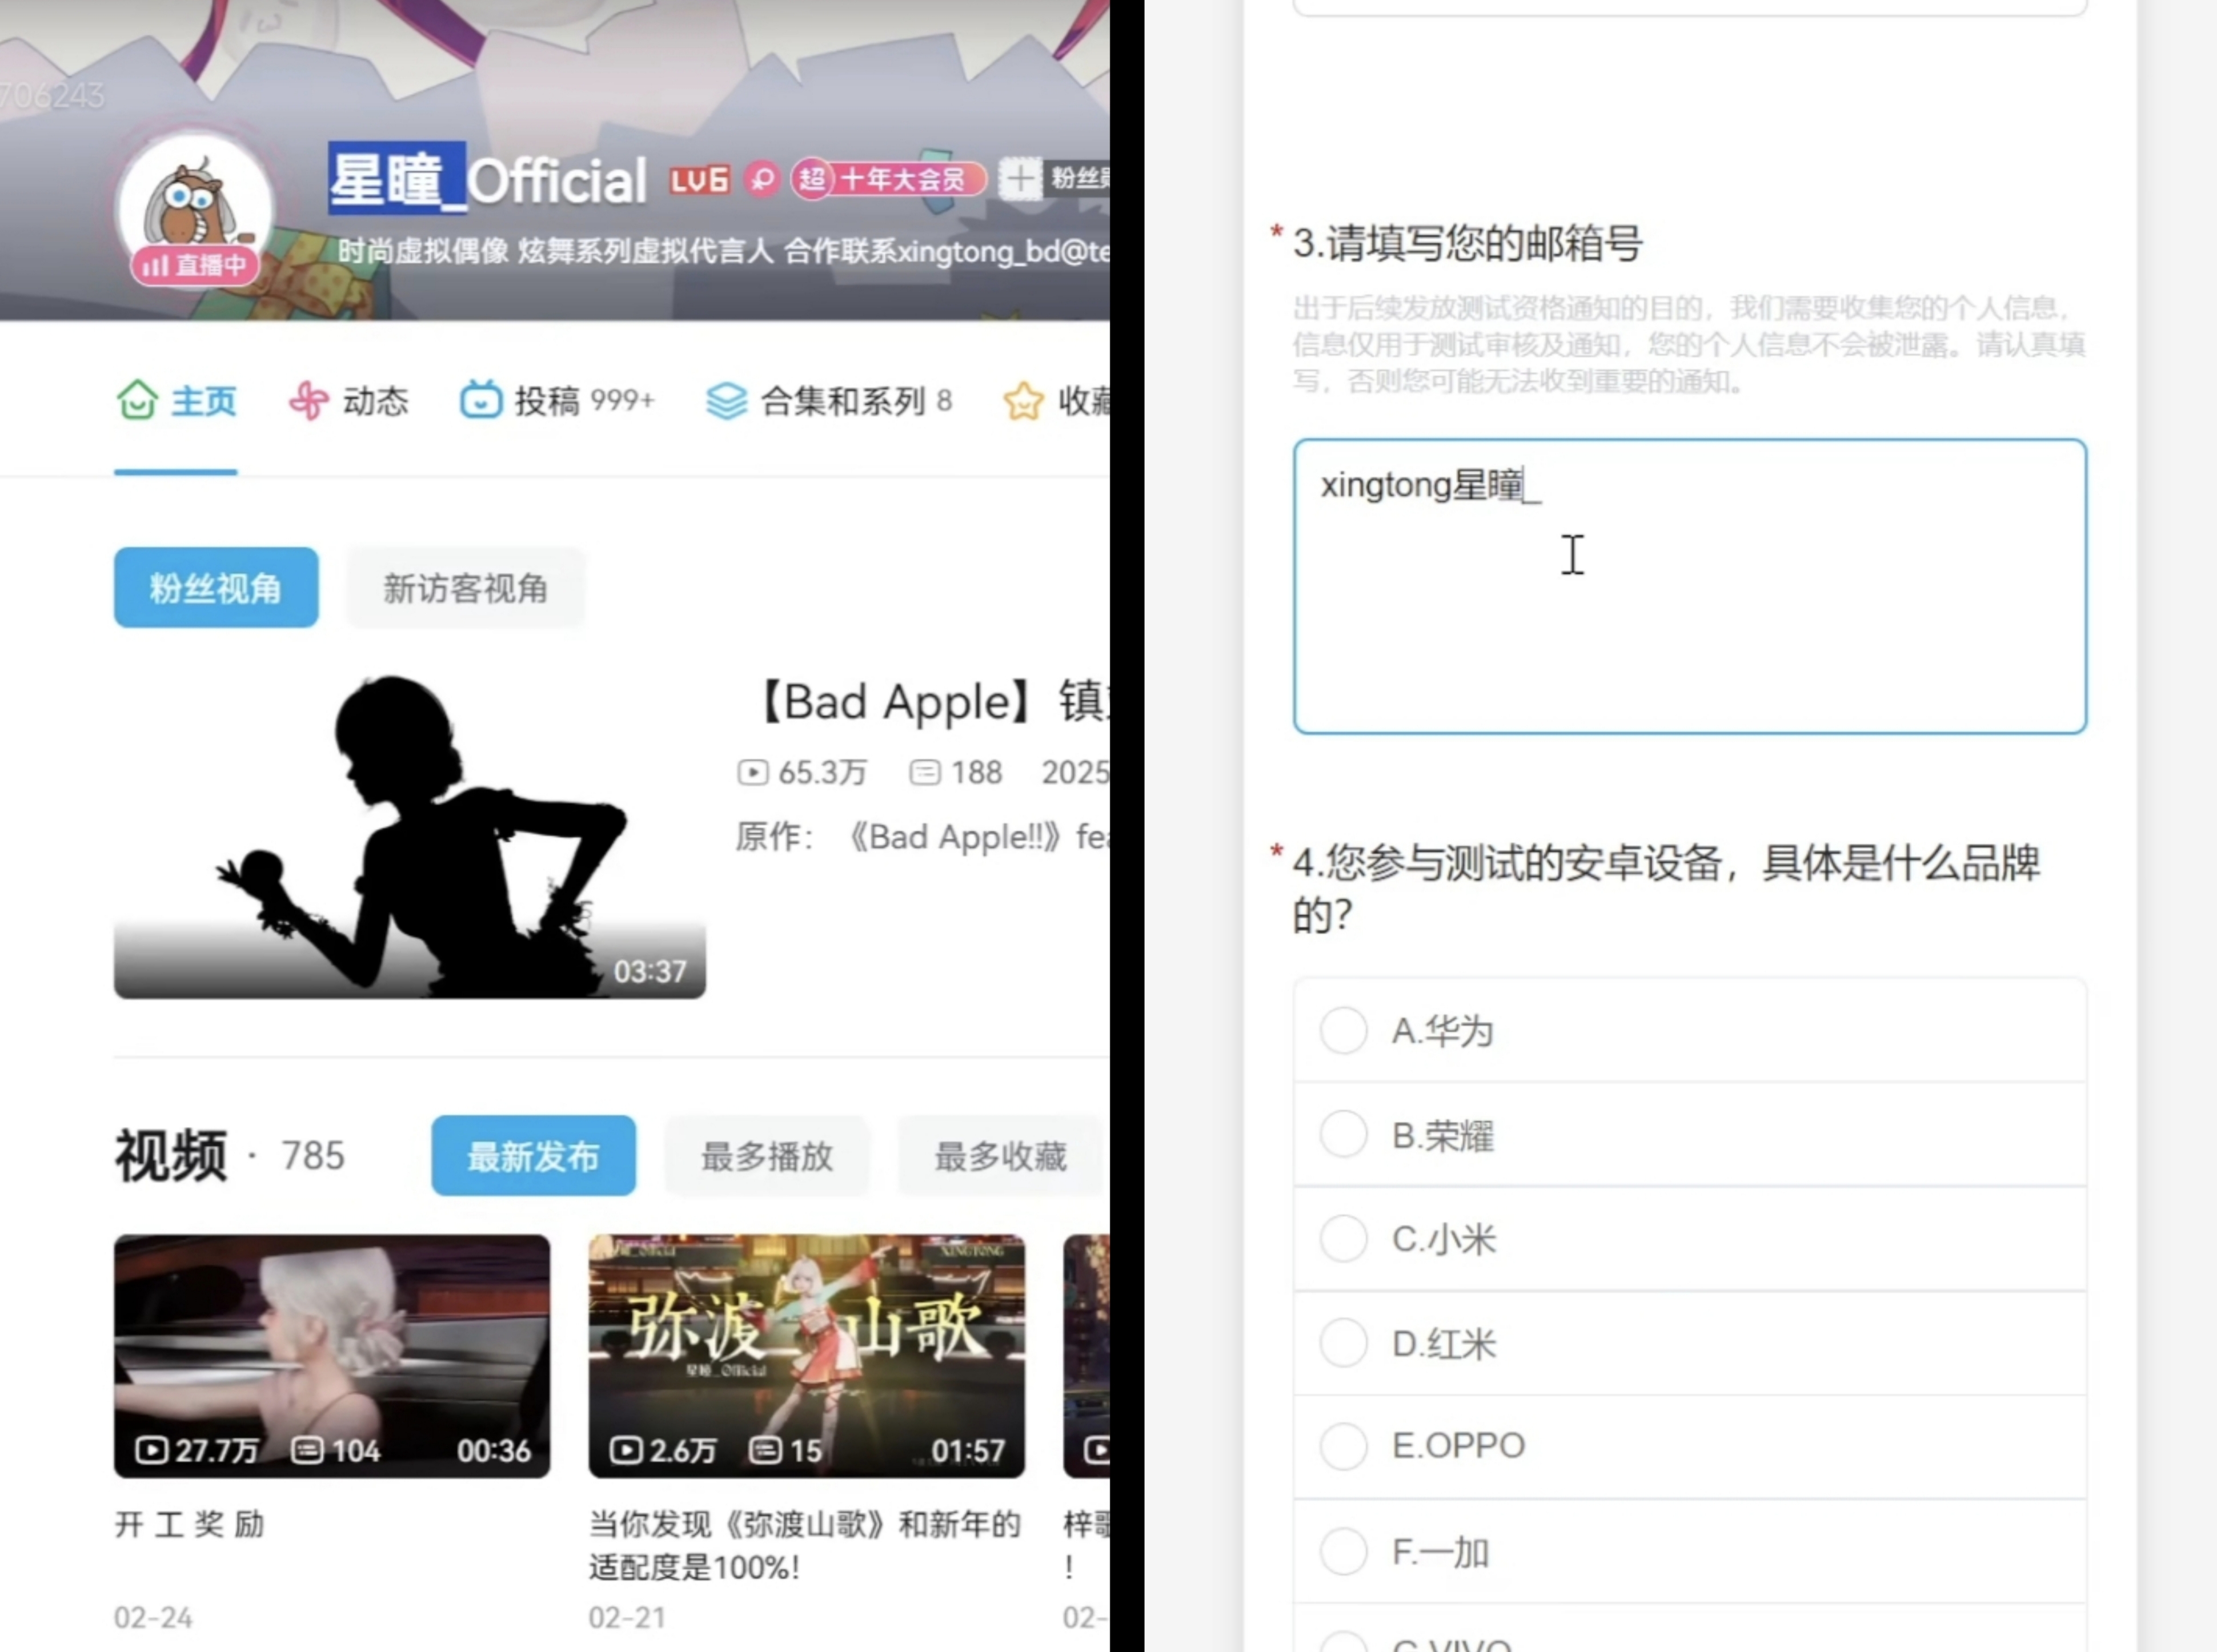Select radio option A.华为
Viewport: 2217px width, 1652px height.
[1344, 1030]
